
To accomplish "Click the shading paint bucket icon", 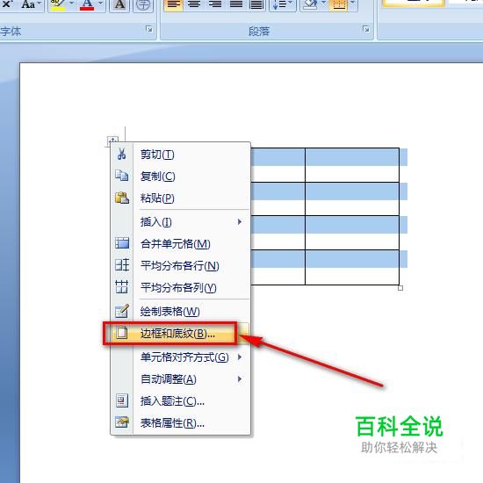I will click(311, 4).
